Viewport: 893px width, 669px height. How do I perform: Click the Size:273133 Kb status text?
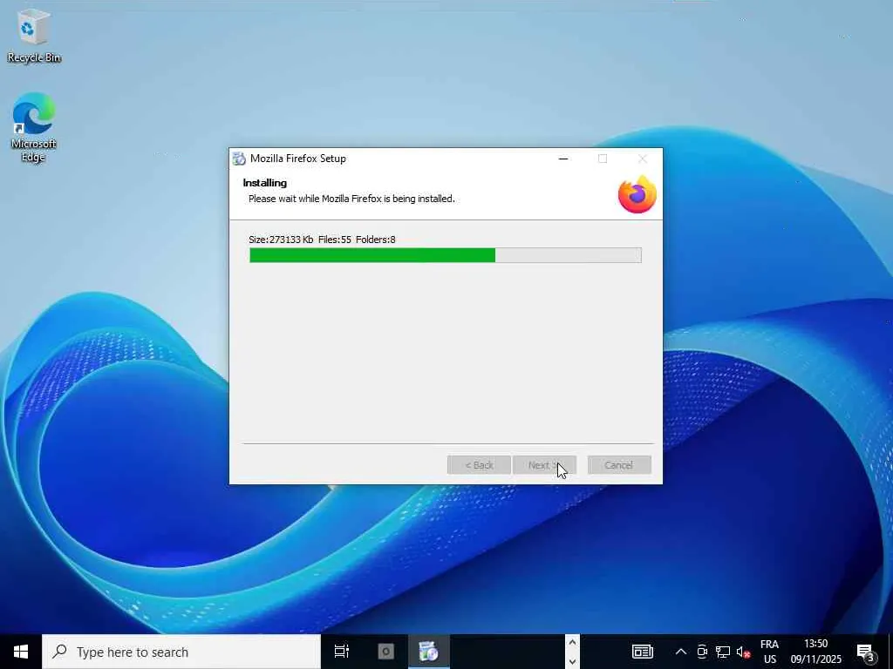[281, 240]
